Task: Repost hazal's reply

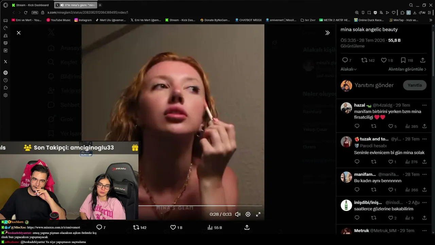Action: click(374, 126)
